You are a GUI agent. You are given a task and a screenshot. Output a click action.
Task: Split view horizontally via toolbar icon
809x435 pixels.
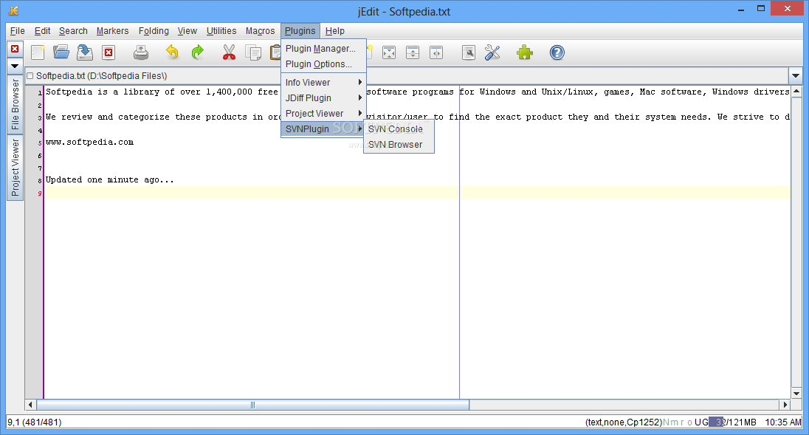point(412,52)
